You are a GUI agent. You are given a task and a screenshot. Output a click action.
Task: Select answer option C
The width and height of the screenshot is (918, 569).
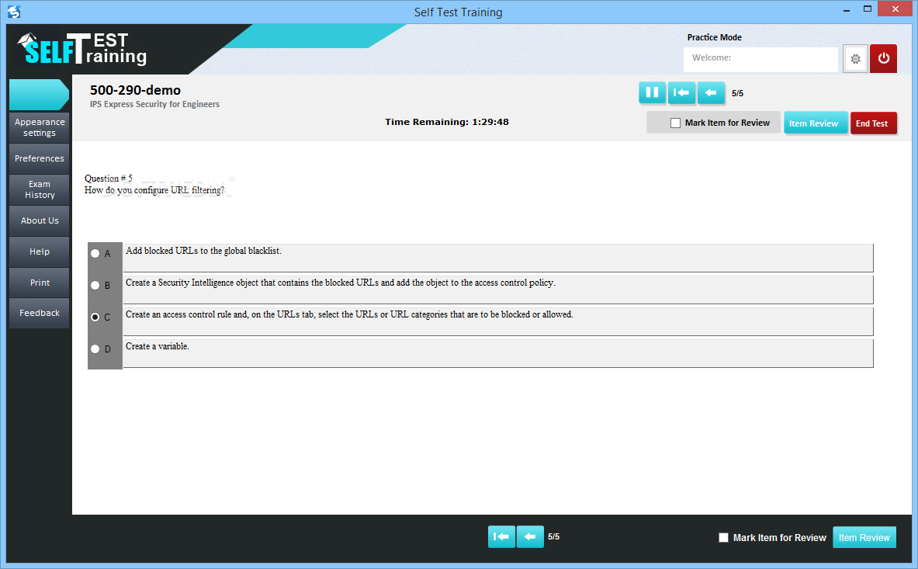coord(95,317)
